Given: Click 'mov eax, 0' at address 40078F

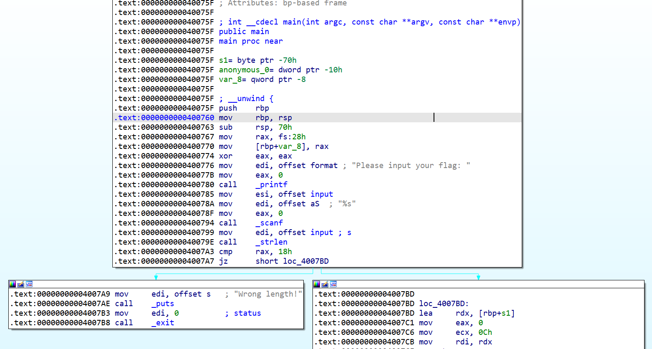Looking at the screenshot, I should 251,213.
